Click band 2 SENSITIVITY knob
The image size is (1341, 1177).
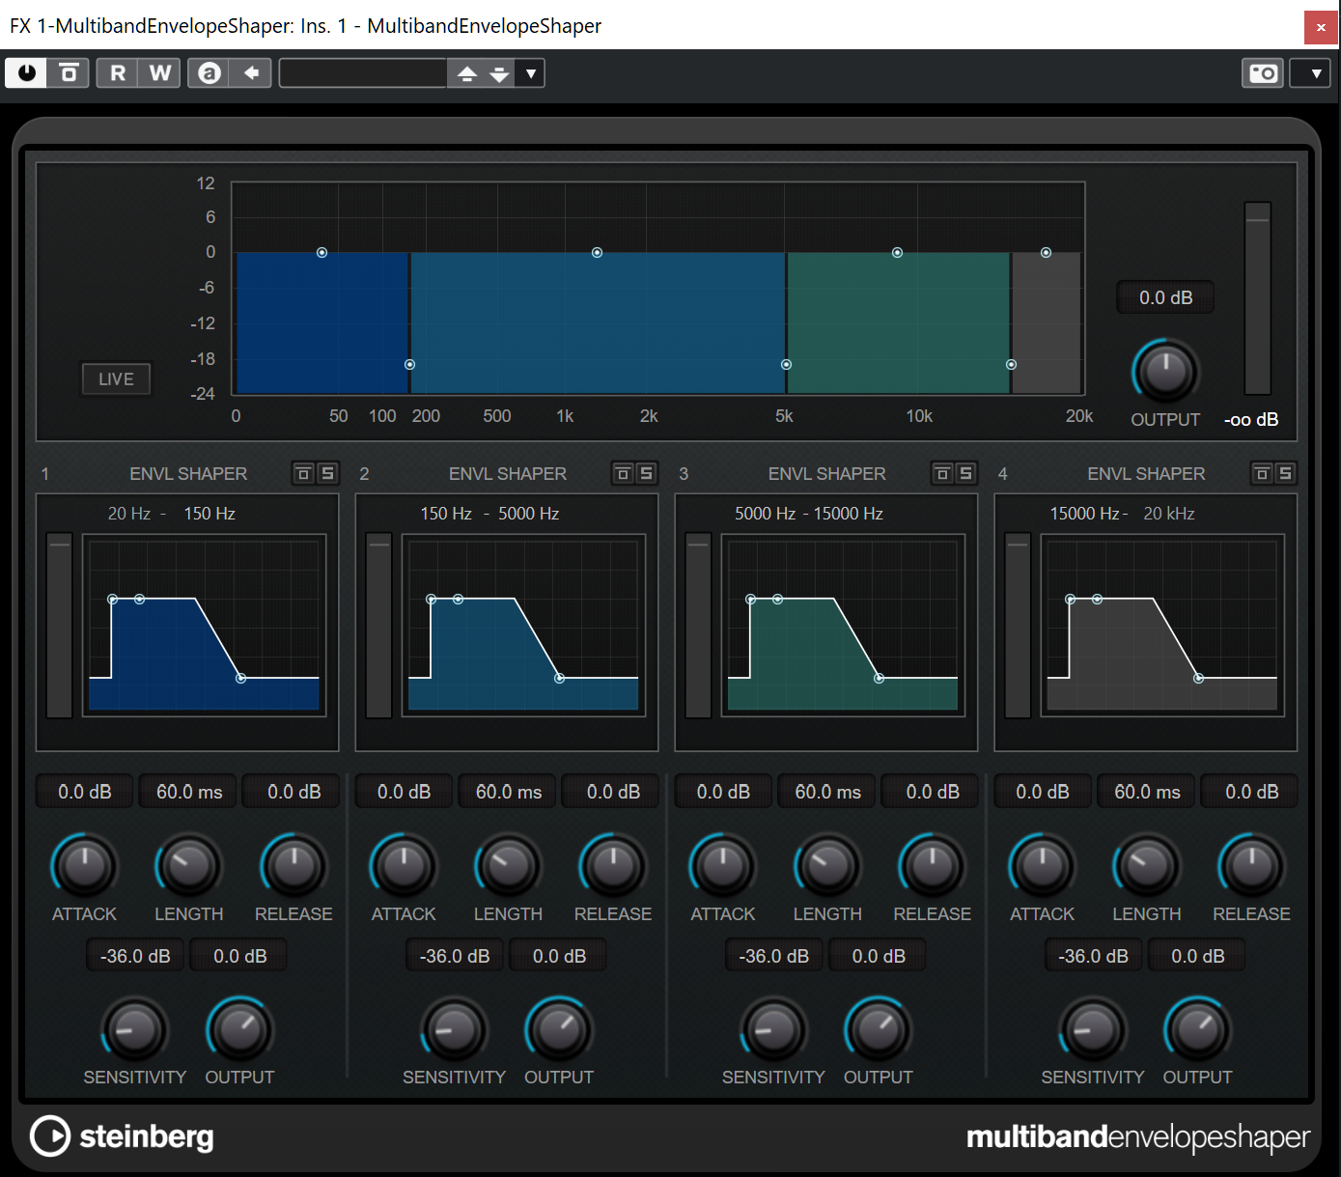coord(455,1030)
